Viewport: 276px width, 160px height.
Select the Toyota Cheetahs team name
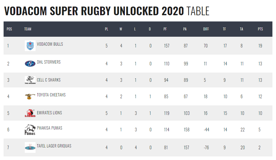pos(51,95)
